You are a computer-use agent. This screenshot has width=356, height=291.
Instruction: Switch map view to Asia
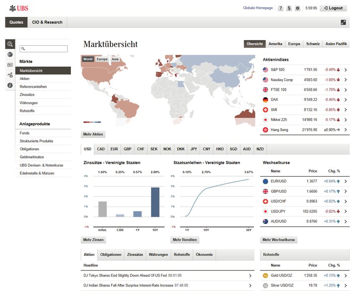(115, 59)
